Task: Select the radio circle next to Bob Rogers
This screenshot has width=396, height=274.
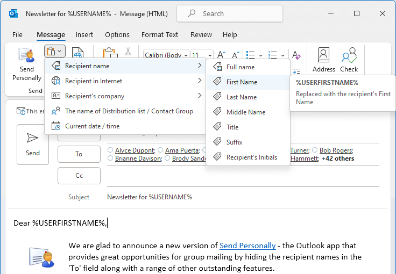Action: [315, 150]
